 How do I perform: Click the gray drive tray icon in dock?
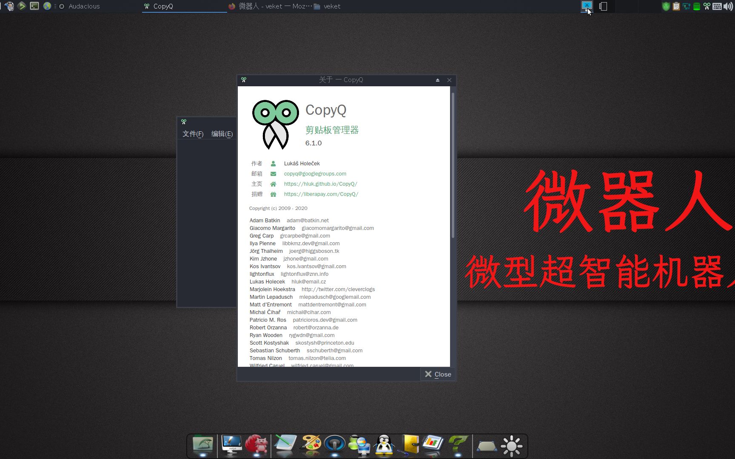click(487, 446)
